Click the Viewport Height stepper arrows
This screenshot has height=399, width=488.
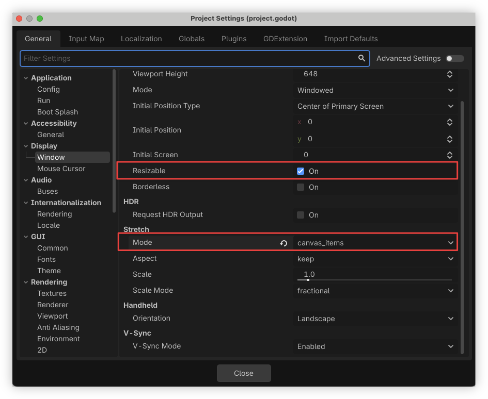click(449, 74)
